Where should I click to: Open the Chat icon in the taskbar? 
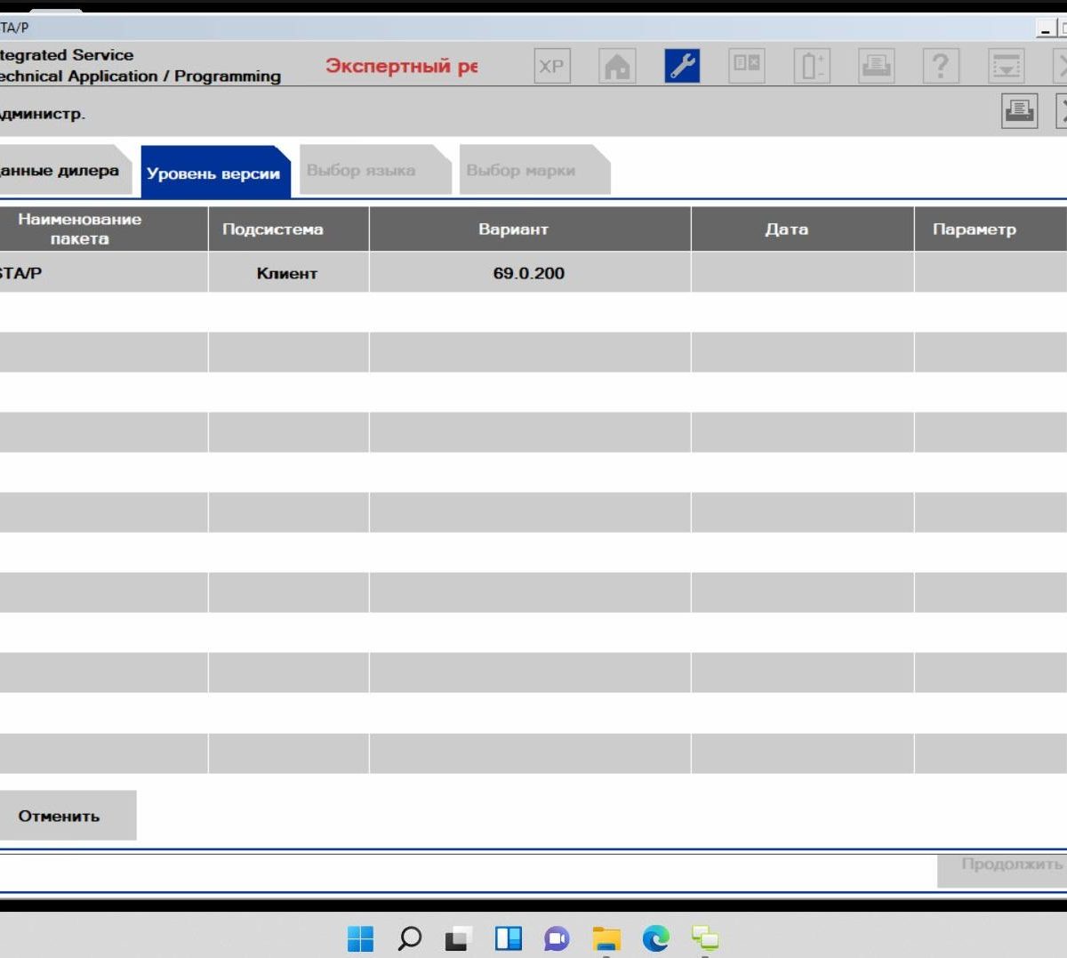pos(558,938)
